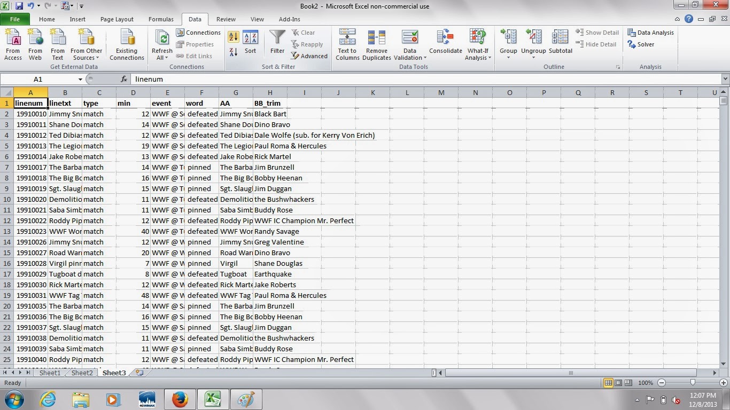
Task: Zoom in with the plus button
Action: 724,383
